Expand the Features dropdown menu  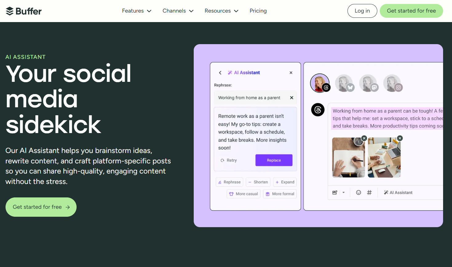click(137, 11)
